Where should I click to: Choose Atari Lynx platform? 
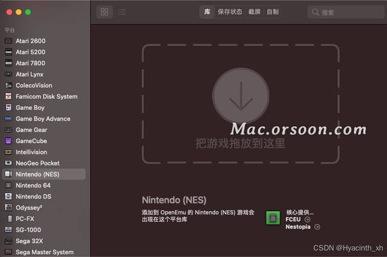(x=30, y=74)
